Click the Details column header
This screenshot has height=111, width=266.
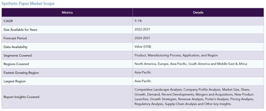[x=198, y=12]
